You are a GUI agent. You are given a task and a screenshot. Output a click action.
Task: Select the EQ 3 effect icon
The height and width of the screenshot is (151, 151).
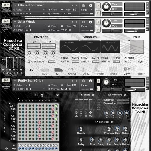point(45,70)
